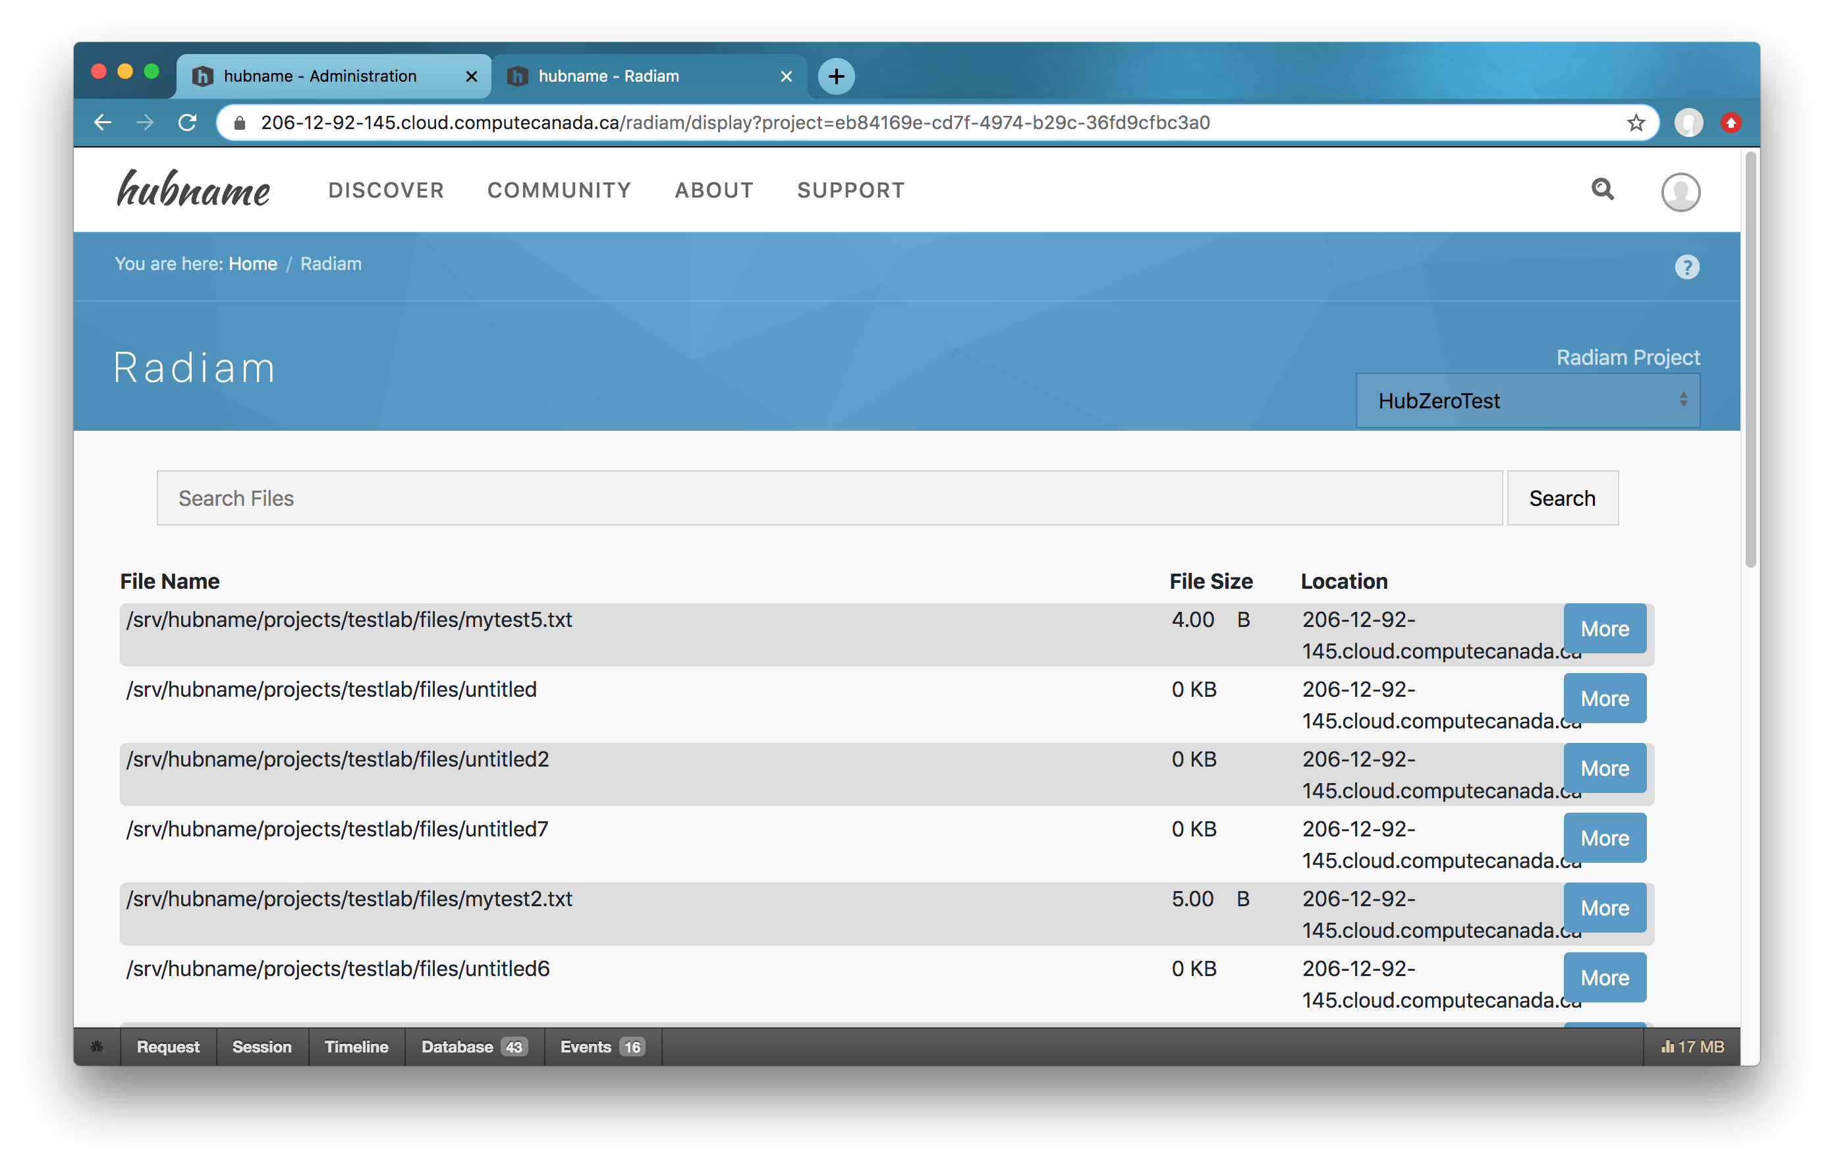Click More for mytest2.txt
This screenshot has height=1171, width=1834.
1604,908
